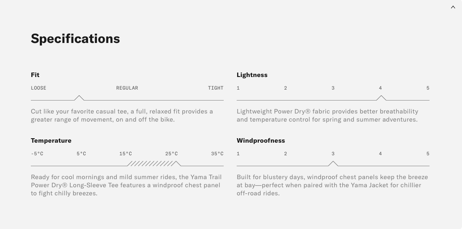Image resolution: width=462 pixels, height=229 pixels.
Task: Click the Windproofness scale label 1
Action: [238, 154]
